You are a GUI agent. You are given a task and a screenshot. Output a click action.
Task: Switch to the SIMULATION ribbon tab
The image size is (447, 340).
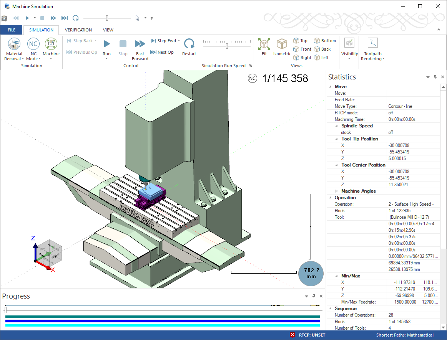(41, 30)
